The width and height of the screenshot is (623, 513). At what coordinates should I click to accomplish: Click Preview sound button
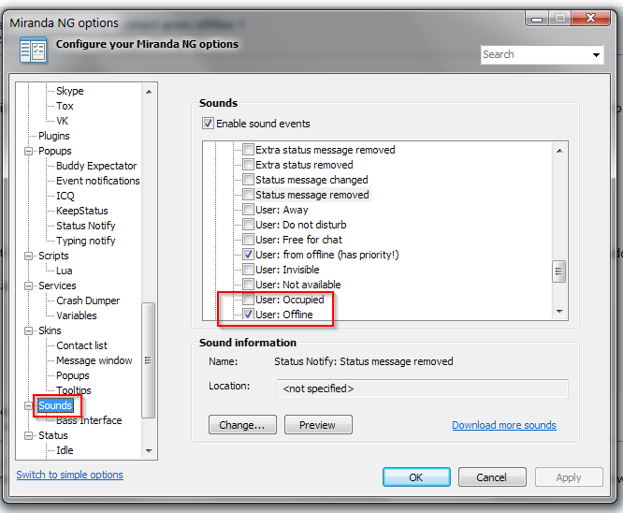coord(318,425)
